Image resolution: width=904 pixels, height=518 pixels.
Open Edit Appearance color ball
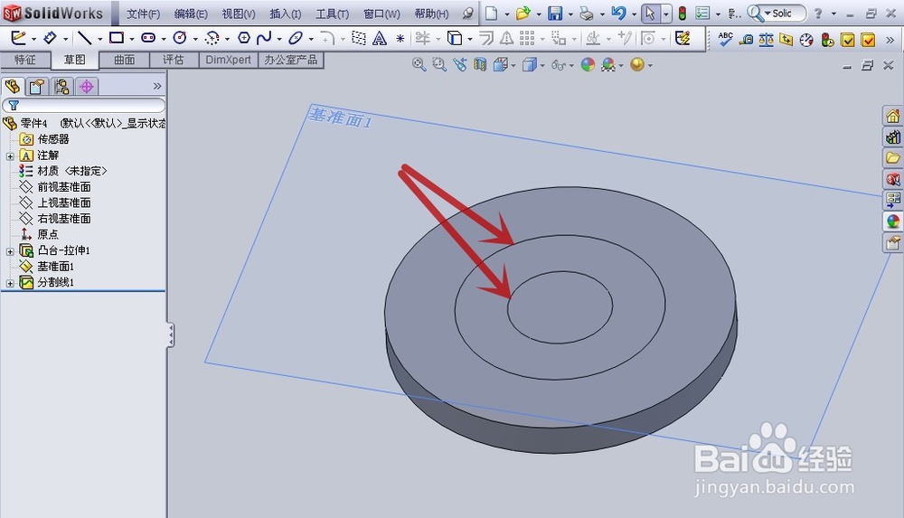[x=588, y=64]
